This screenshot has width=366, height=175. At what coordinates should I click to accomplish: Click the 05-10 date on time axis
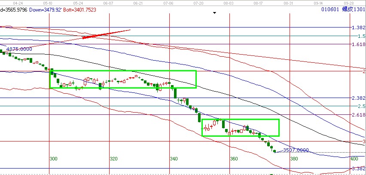pos(48,3)
